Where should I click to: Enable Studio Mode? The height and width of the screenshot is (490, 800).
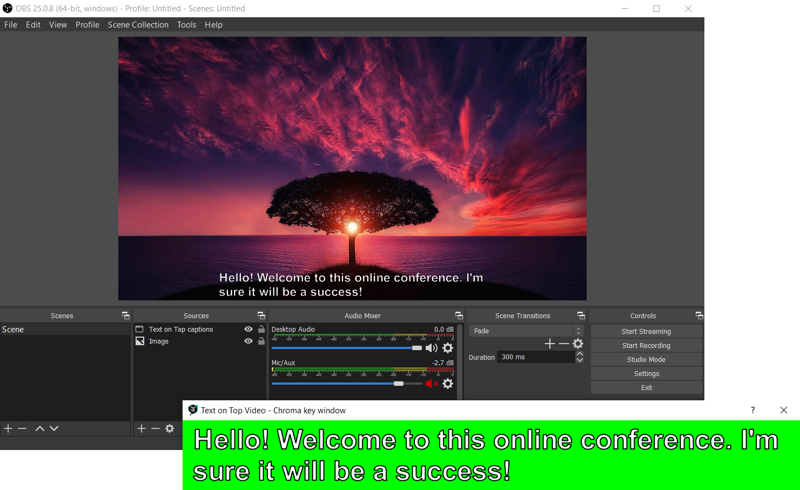[x=646, y=359]
